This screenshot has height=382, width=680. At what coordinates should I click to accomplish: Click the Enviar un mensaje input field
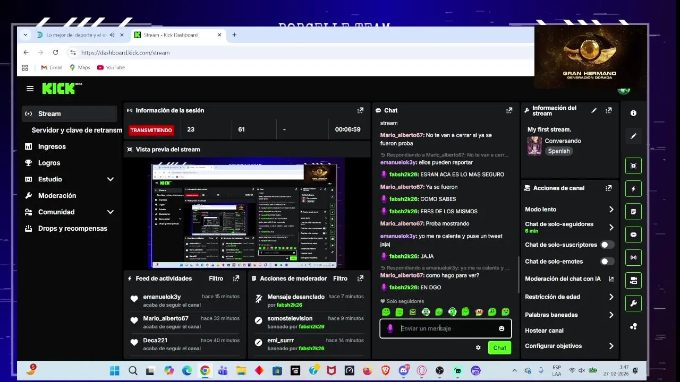pyautogui.click(x=445, y=328)
